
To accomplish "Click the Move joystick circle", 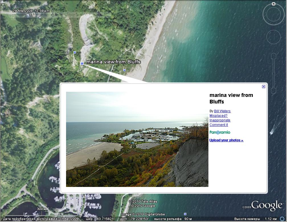I will click(273, 37).
